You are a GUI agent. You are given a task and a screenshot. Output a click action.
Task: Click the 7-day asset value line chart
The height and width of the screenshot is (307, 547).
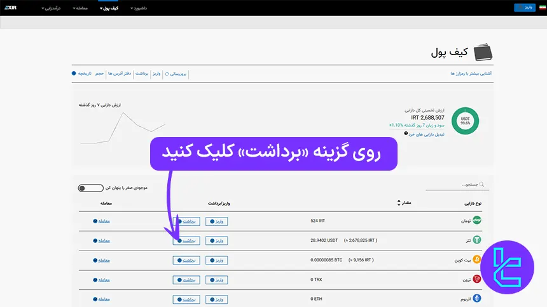123,127
